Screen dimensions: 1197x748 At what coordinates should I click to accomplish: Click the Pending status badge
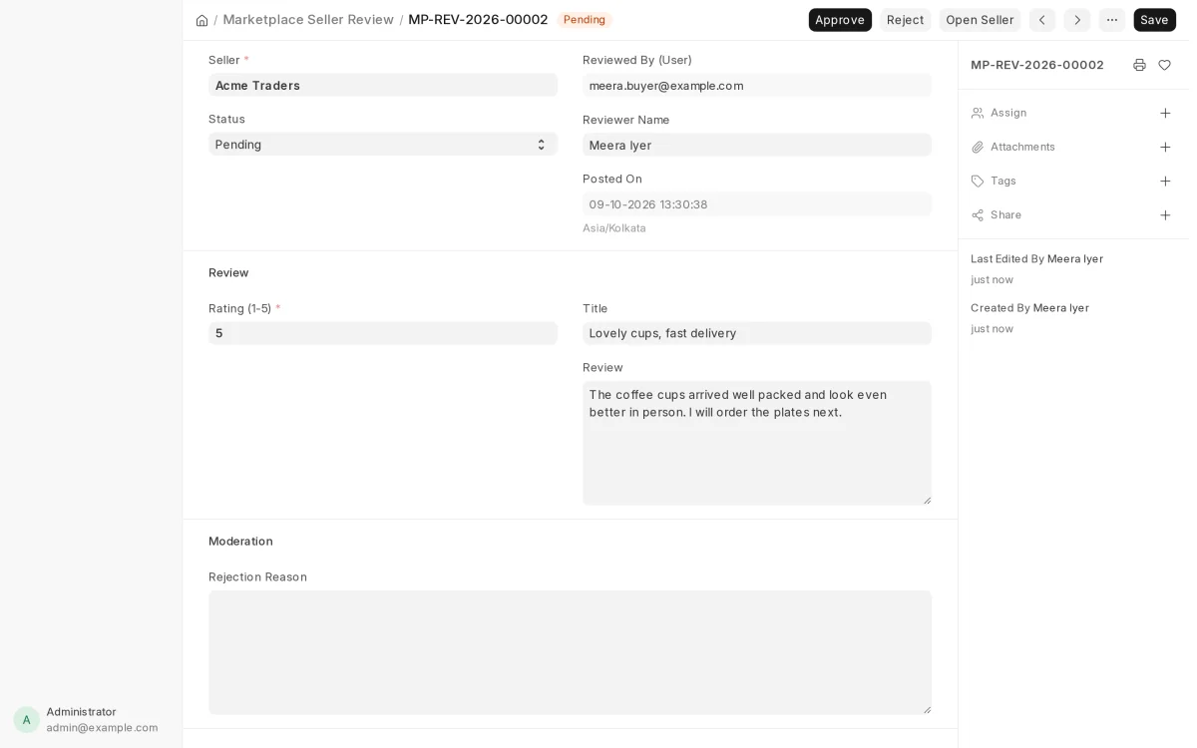(x=585, y=20)
